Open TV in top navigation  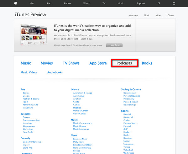pyautogui.click(x=104, y=3)
